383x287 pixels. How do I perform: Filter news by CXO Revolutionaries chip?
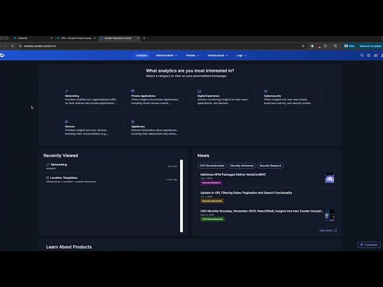pos(212,166)
